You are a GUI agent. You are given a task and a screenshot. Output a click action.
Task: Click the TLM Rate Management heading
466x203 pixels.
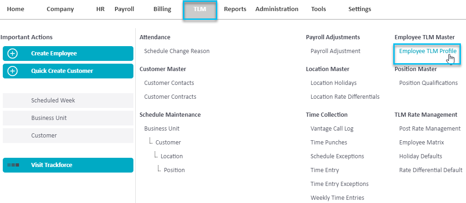(x=426, y=115)
